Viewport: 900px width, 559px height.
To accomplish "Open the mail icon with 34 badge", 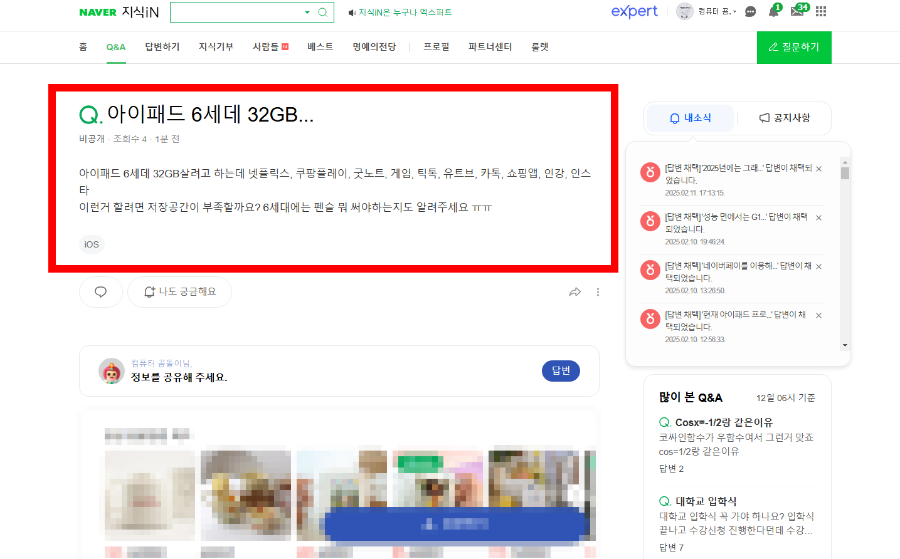I will click(798, 11).
